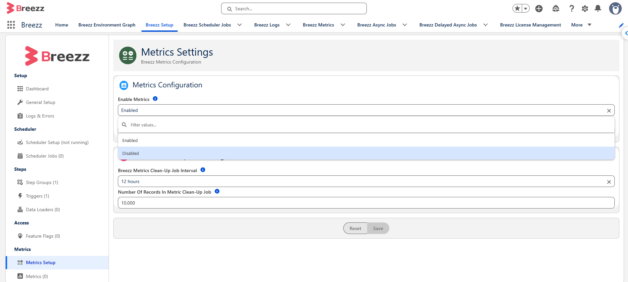
Task: Click the Logs & Errors clipboard icon
Action: (x=20, y=116)
